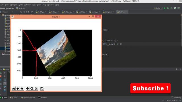This screenshot has height=102, width=182.
Task: Click the Figure 1 window icon
Action: click(x=13, y=17)
